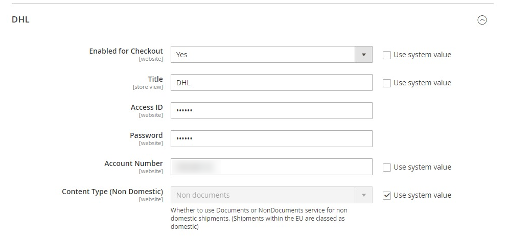The height and width of the screenshot is (237, 509).
Task: Click the DHL section heading
Action: [20, 19]
